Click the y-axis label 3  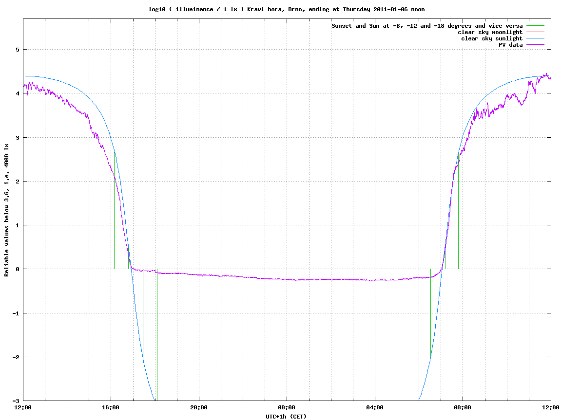17,138
